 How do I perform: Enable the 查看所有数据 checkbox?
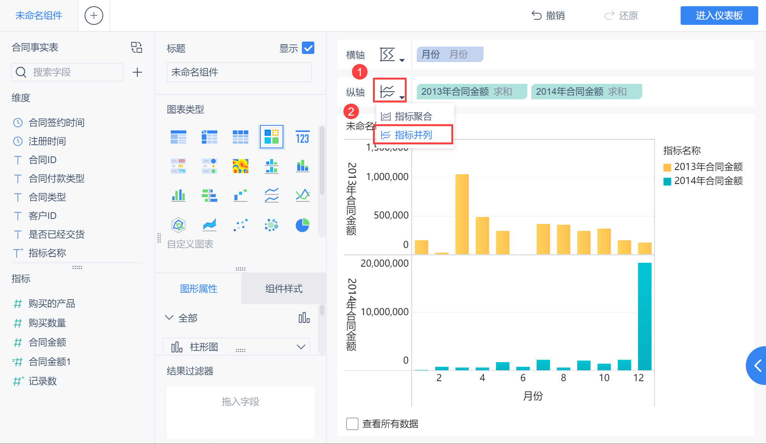(x=352, y=424)
